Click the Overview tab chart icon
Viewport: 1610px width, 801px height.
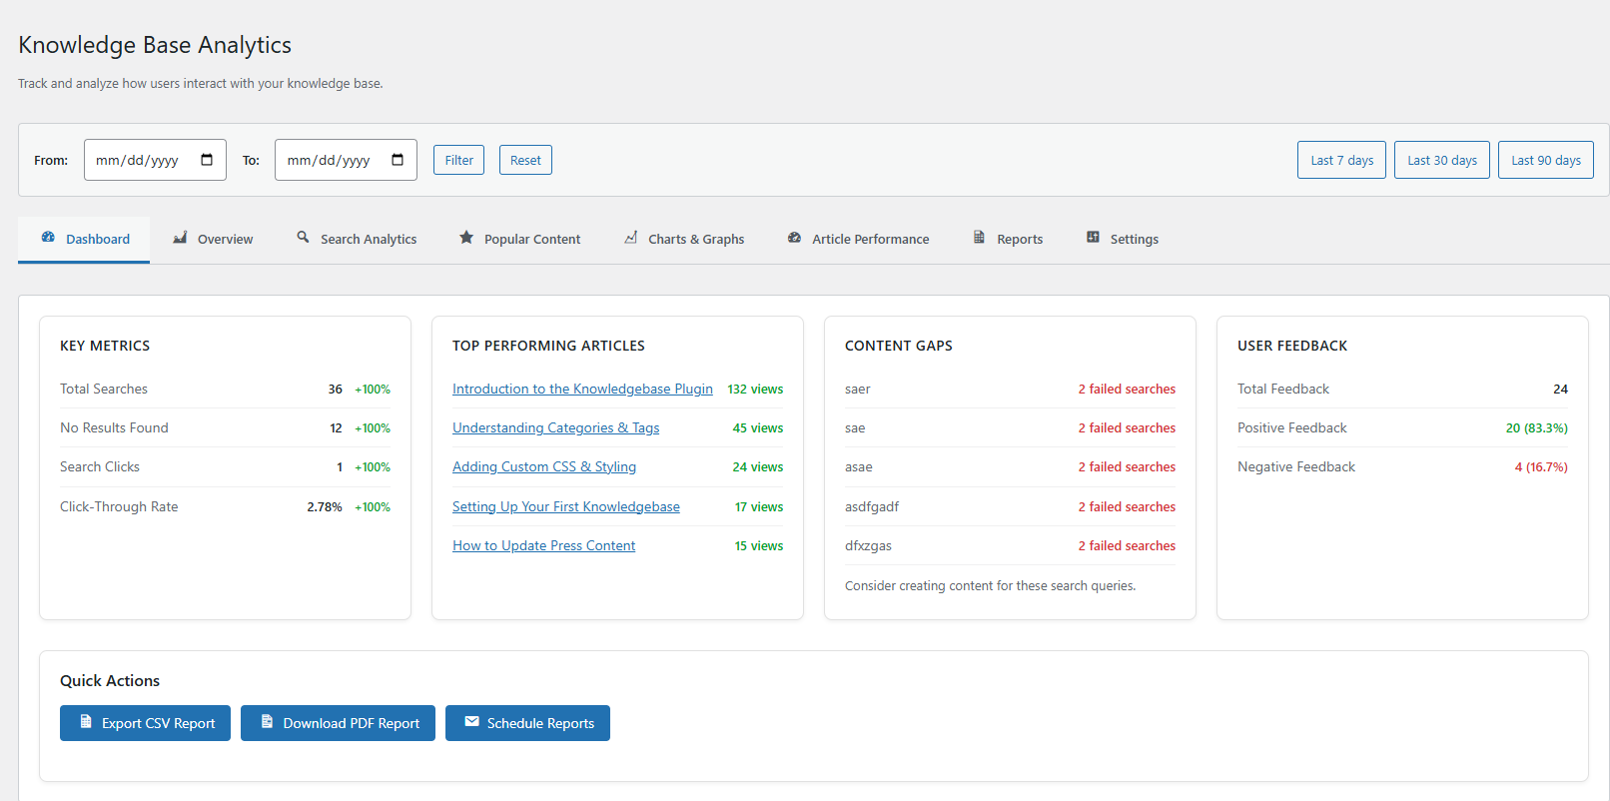click(x=180, y=238)
